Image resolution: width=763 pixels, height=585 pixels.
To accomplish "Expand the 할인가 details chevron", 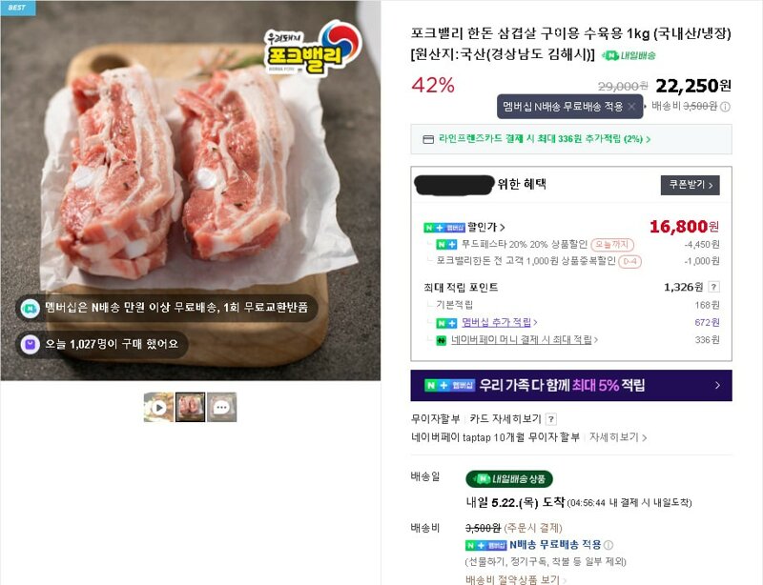I will 503,227.
